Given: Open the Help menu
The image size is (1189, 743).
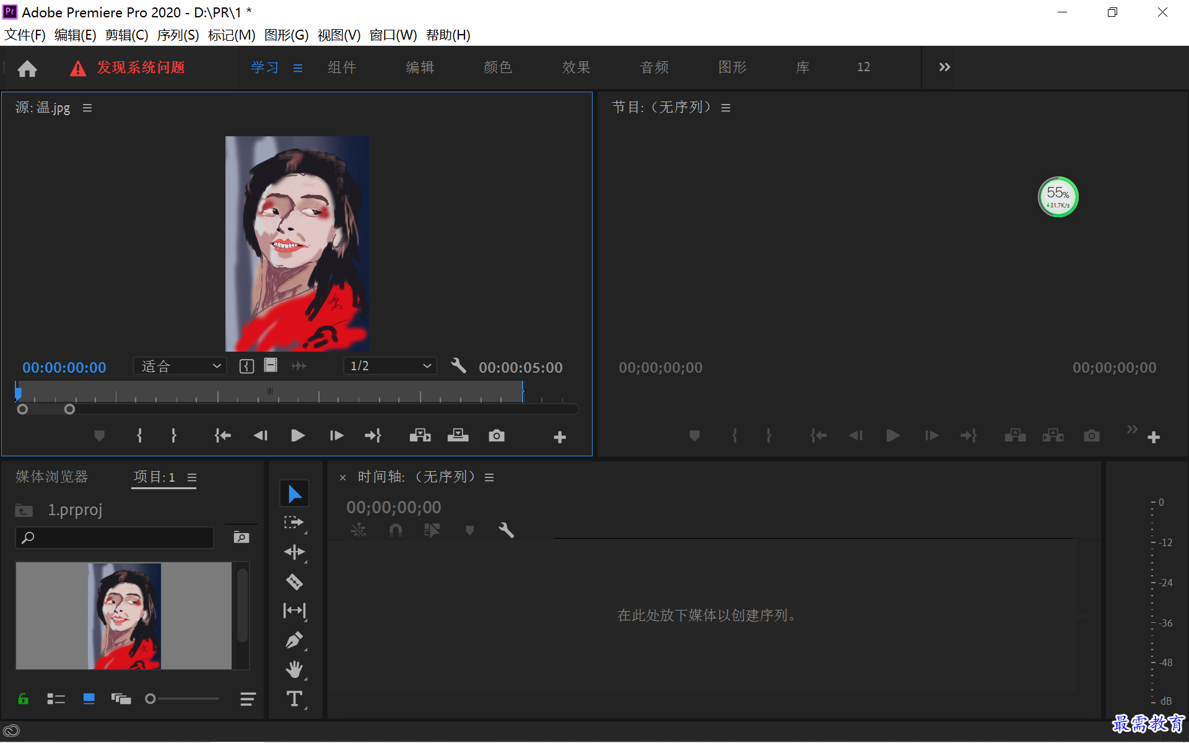Looking at the screenshot, I should pyautogui.click(x=448, y=35).
